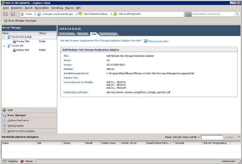242x164 pixels.
Task: Click the Back navigation arrow button
Action: point(6,14)
